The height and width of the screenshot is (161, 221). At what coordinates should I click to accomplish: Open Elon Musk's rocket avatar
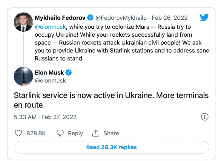coord(23,76)
